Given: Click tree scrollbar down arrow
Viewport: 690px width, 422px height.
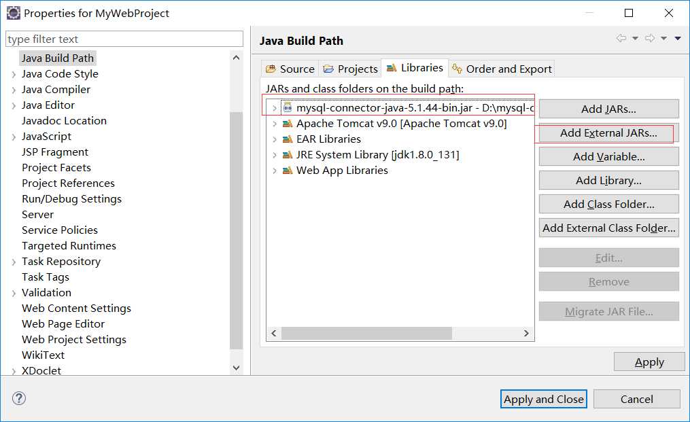Looking at the screenshot, I should (x=237, y=368).
